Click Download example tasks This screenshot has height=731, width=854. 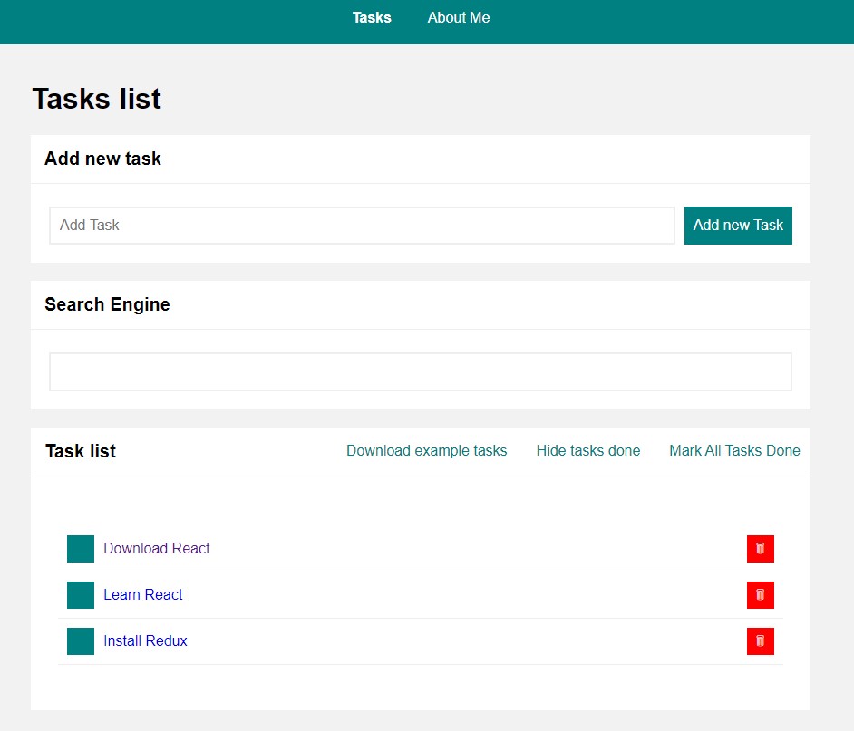tap(426, 450)
